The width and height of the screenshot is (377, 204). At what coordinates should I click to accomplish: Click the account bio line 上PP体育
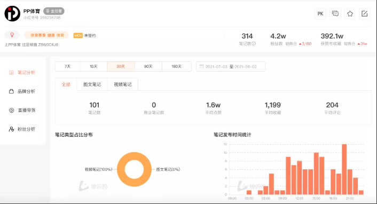(32, 45)
